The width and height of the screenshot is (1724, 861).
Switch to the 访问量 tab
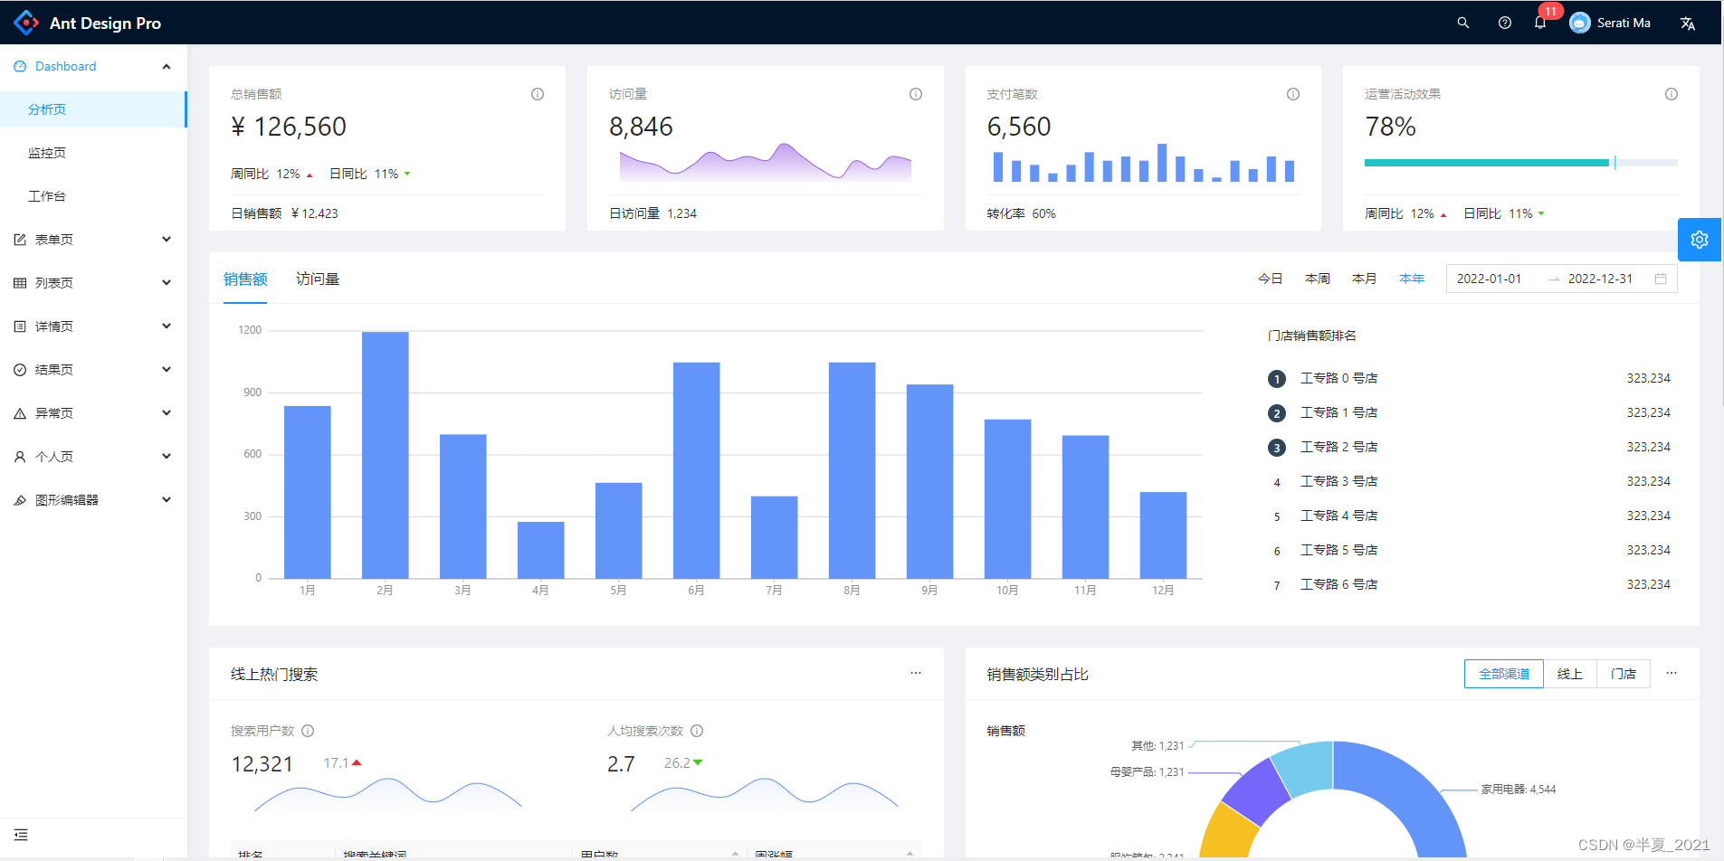click(318, 279)
